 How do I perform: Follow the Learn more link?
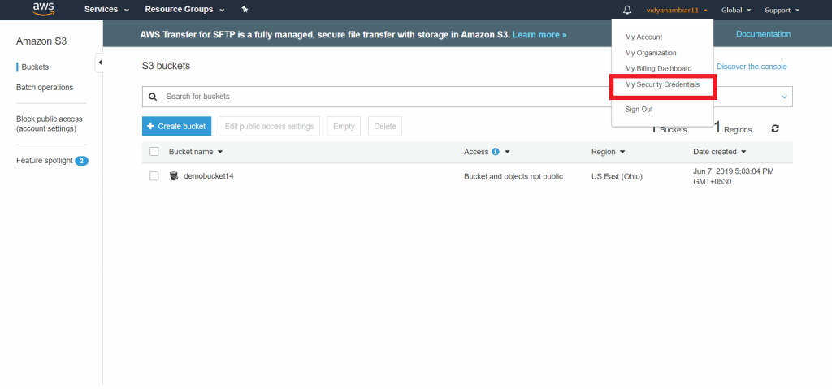pyautogui.click(x=539, y=34)
